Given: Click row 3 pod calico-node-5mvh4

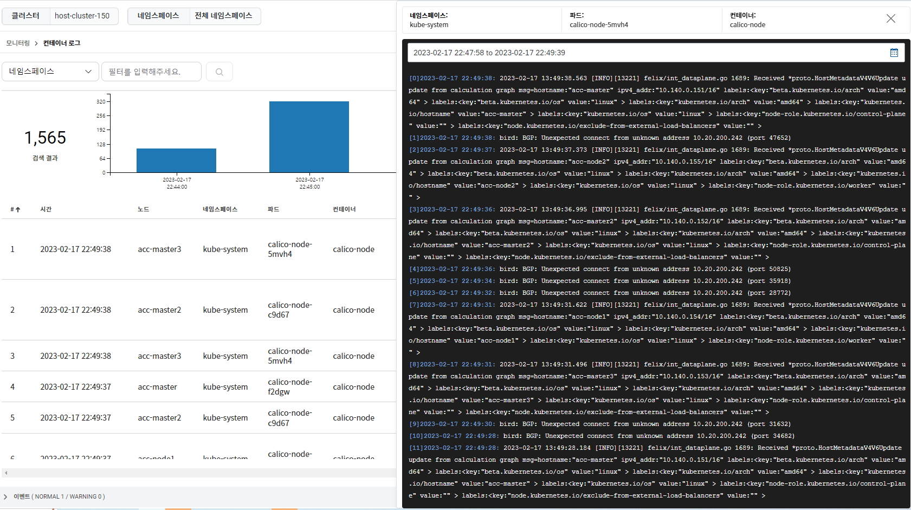Looking at the screenshot, I should (290, 356).
